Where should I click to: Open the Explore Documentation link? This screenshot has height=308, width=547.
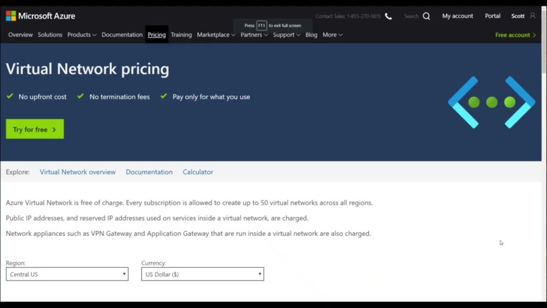(149, 172)
